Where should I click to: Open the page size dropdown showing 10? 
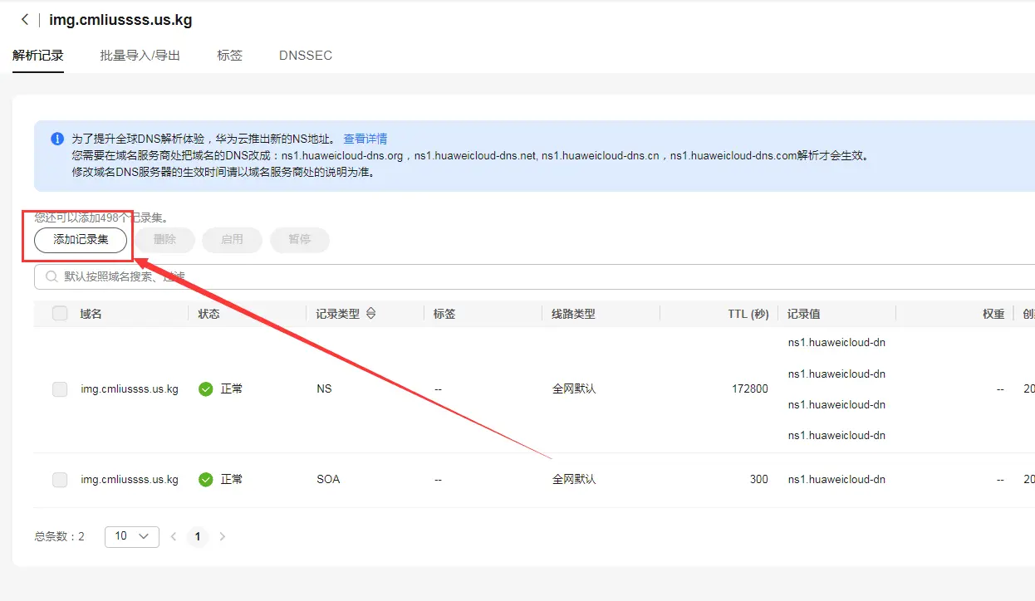tap(131, 536)
